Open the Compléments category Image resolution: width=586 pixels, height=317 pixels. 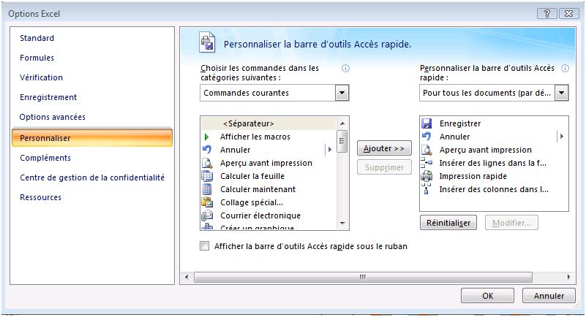45,158
